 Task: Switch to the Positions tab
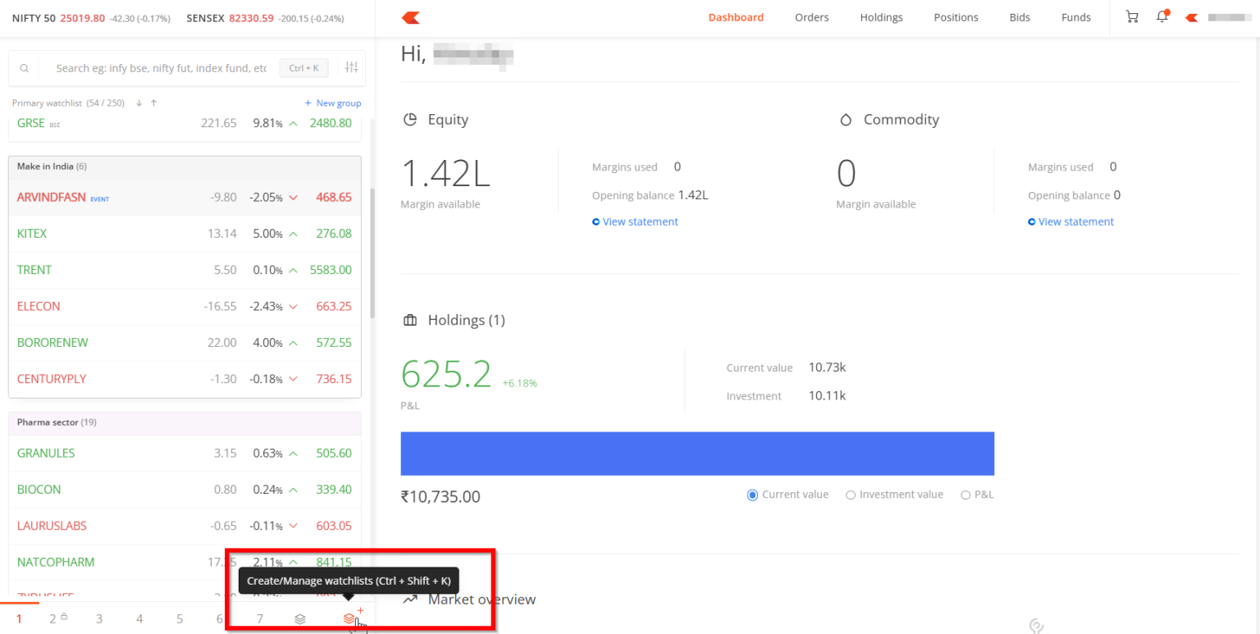pos(956,16)
